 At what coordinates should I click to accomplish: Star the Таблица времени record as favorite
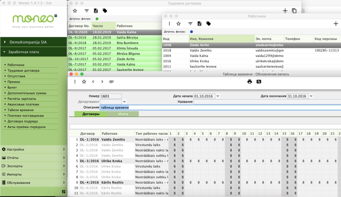[x=84, y=82]
